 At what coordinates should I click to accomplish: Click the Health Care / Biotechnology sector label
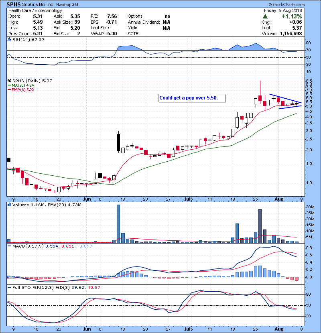[x=35, y=10]
